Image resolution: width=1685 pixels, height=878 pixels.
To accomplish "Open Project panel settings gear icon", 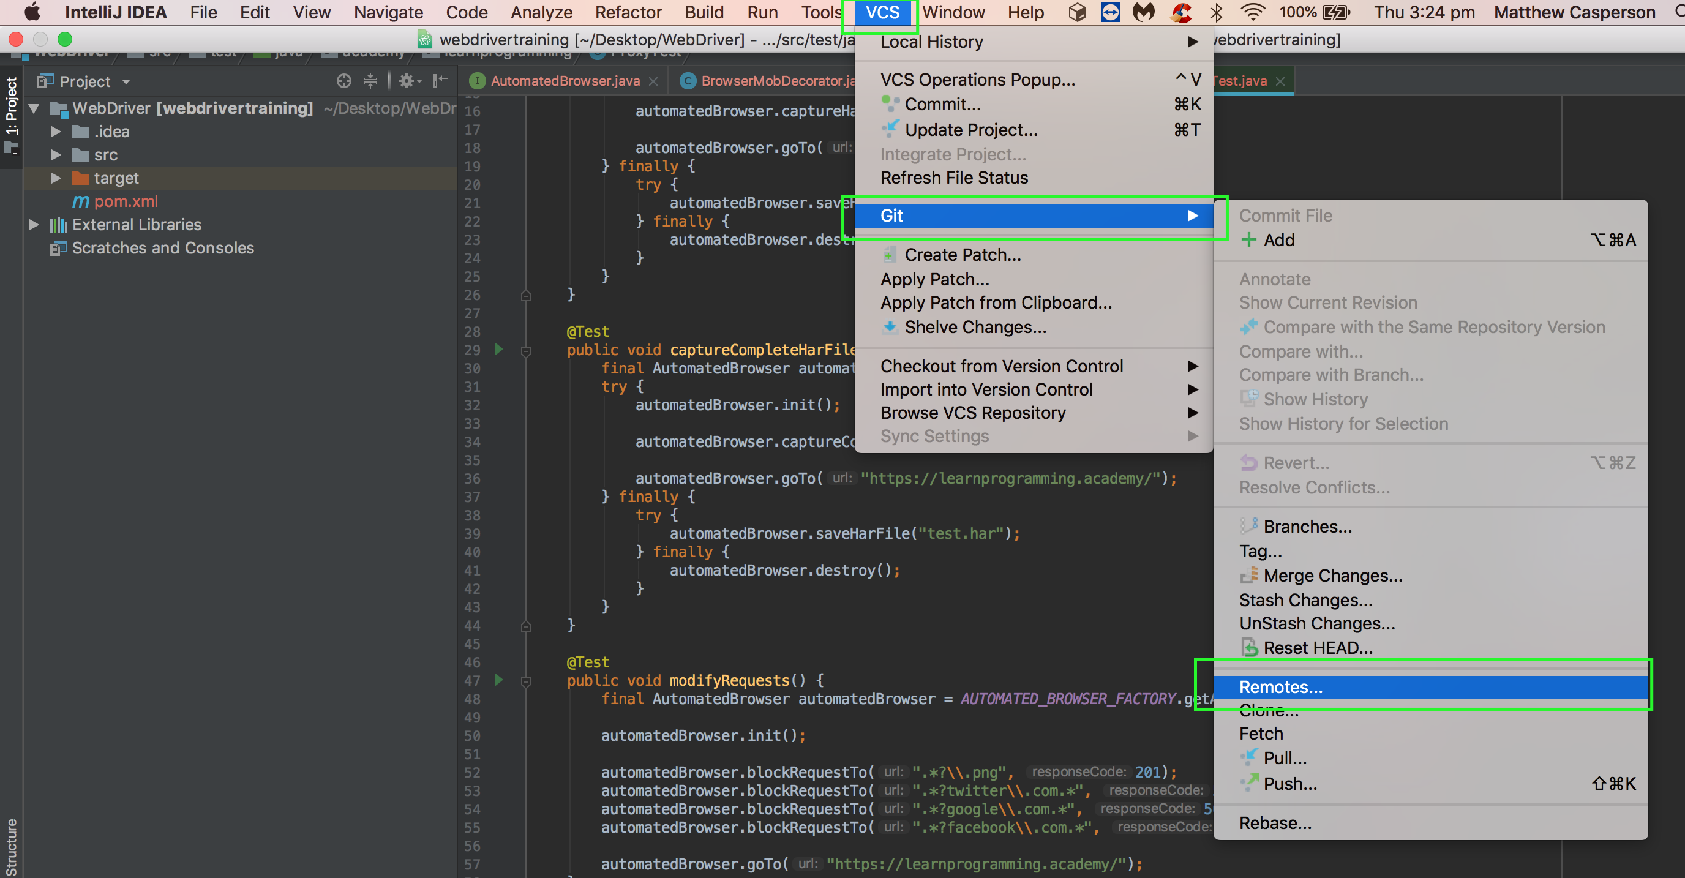I will [407, 81].
